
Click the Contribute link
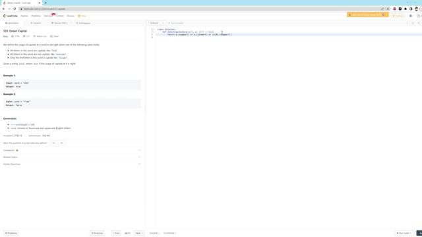click(169, 233)
